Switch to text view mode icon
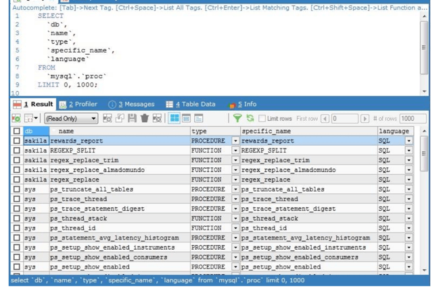The image size is (445, 291). pos(198,118)
